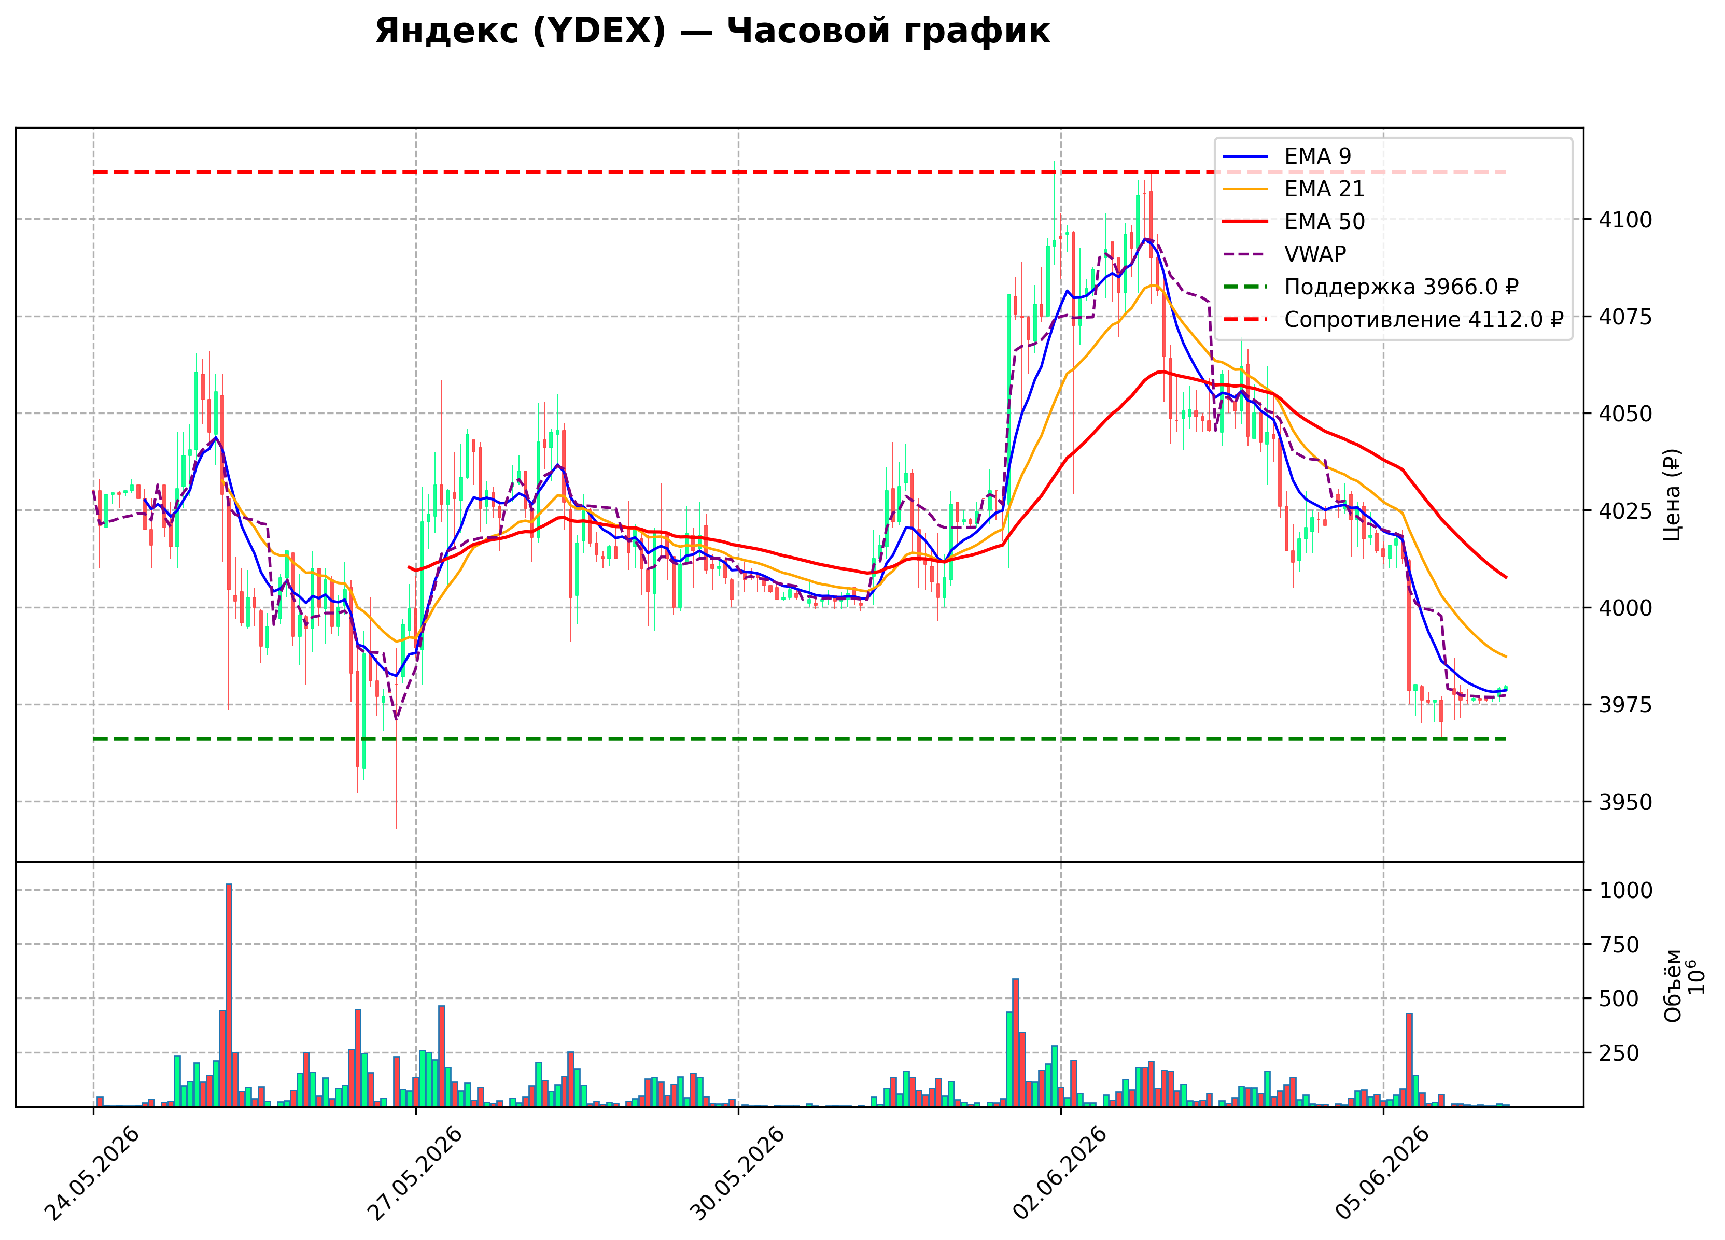Click the solid red EMA 50 legend sample
Viewport: 1725px width, 1240px height.
(x=1245, y=222)
